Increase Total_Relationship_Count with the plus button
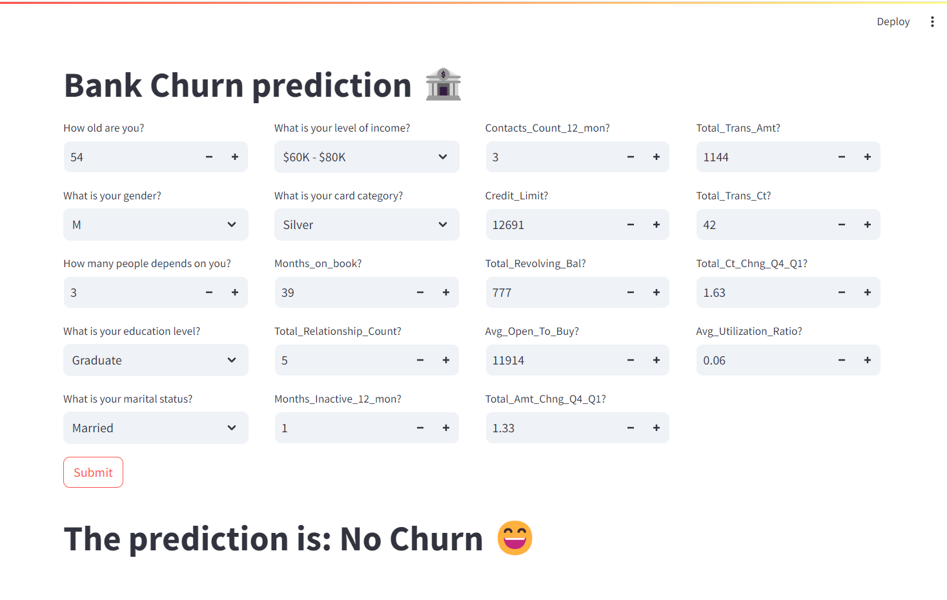 (445, 360)
